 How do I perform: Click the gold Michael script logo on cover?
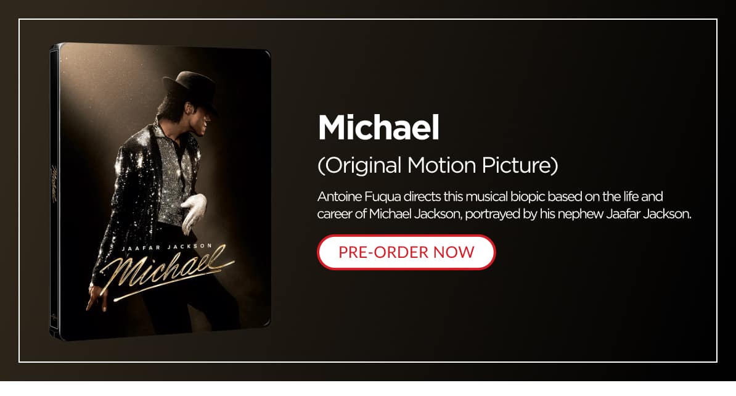(166, 273)
